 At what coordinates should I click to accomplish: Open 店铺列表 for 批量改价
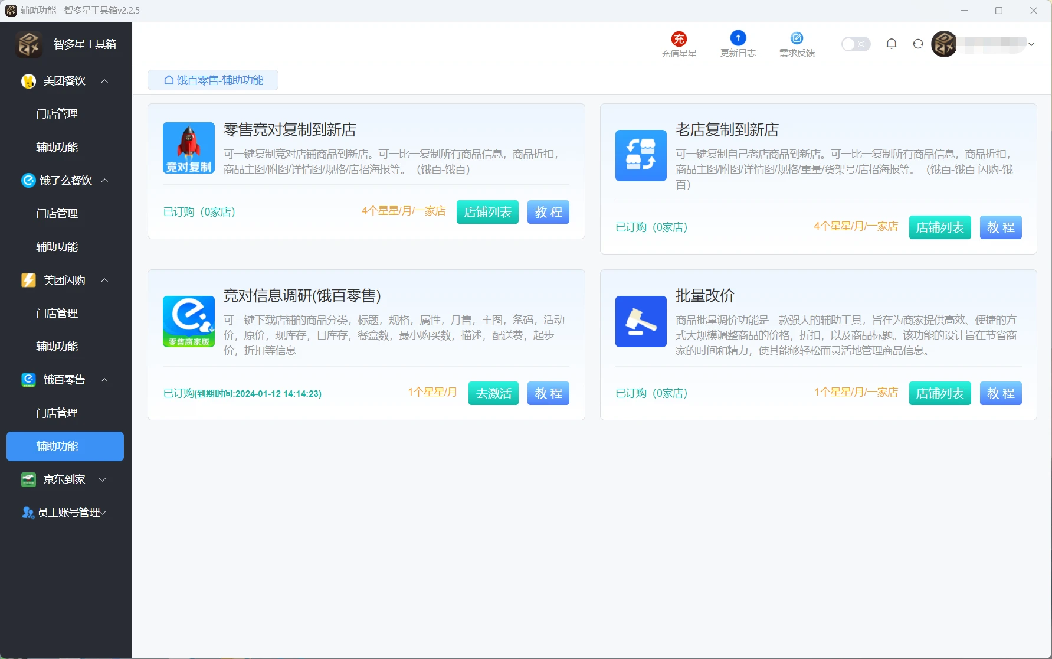click(x=940, y=393)
